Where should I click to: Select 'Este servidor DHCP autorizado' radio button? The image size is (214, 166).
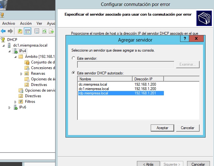pyautogui.click(x=74, y=73)
